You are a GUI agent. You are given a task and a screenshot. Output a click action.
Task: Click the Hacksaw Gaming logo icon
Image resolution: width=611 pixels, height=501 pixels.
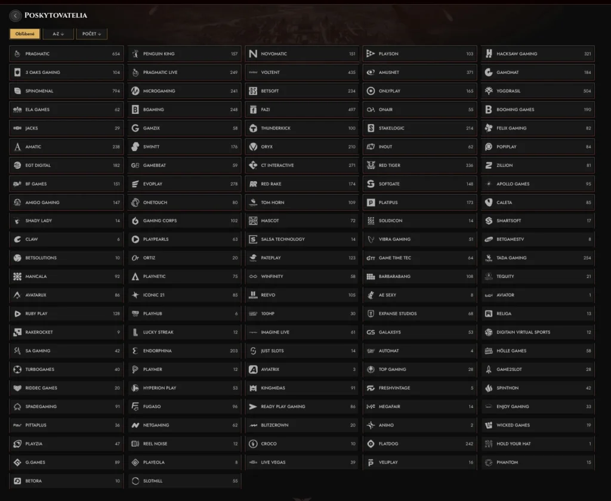[x=489, y=54]
